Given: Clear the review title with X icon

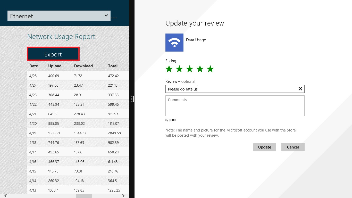Looking at the screenshot, I should (x=300, y=89).
